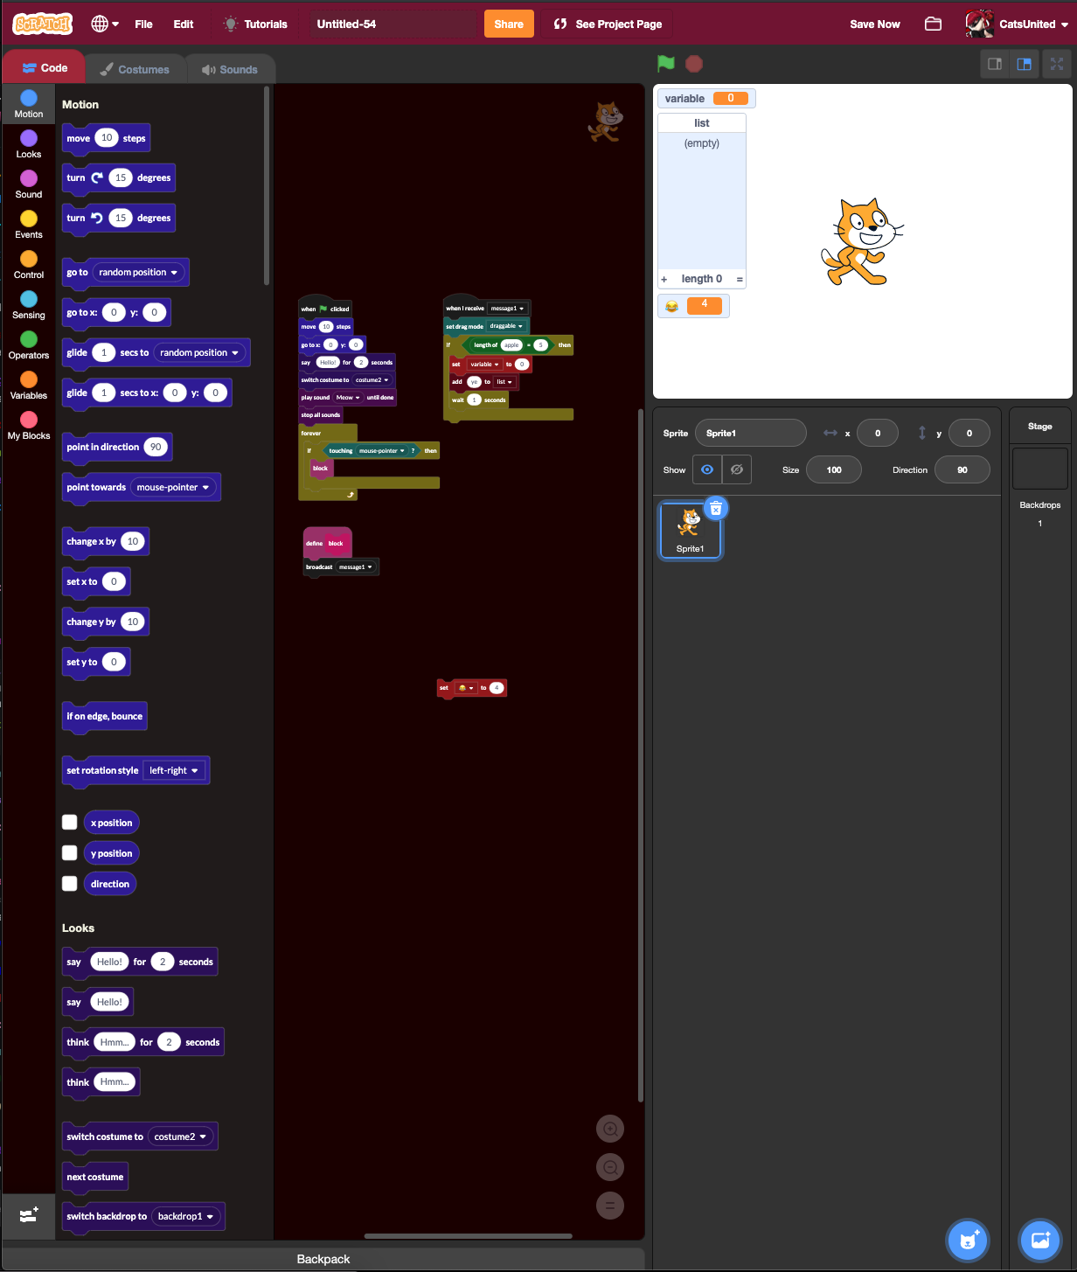Open the language globe dropdown
The image size is (1077, 1272).
coord(104,24)
